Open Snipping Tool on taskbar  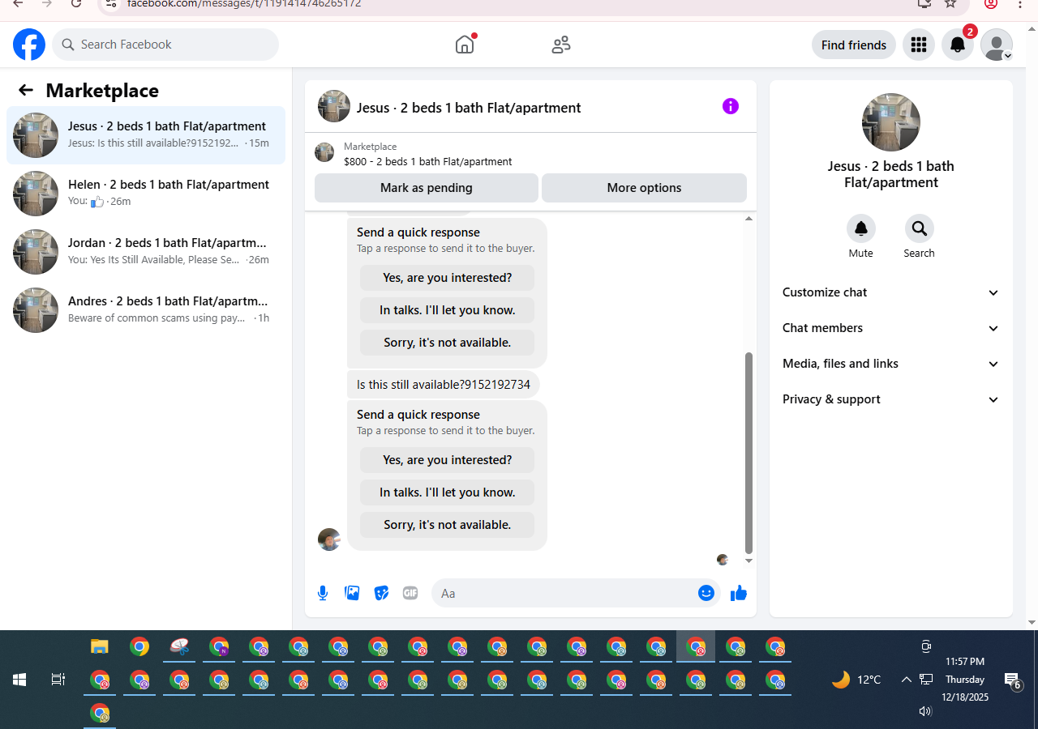[179, 646]
